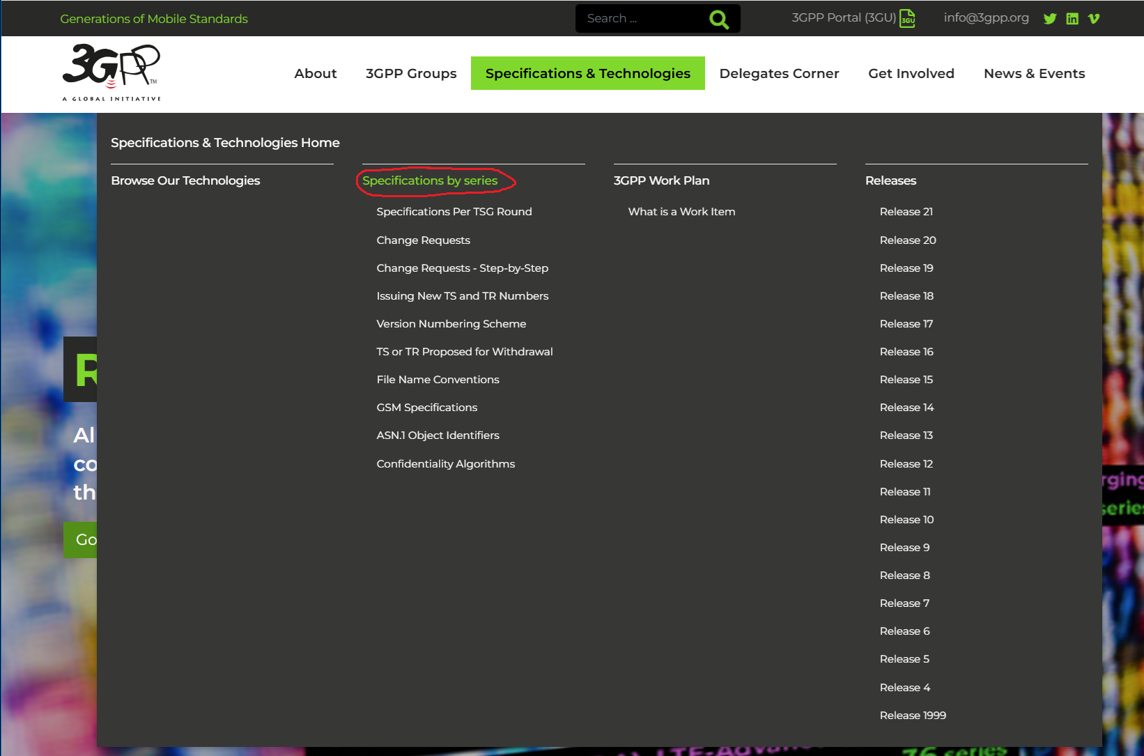Open the Delegates Corner menu
The height and width of the screenshot is (756, 1144).
[779, 73]
